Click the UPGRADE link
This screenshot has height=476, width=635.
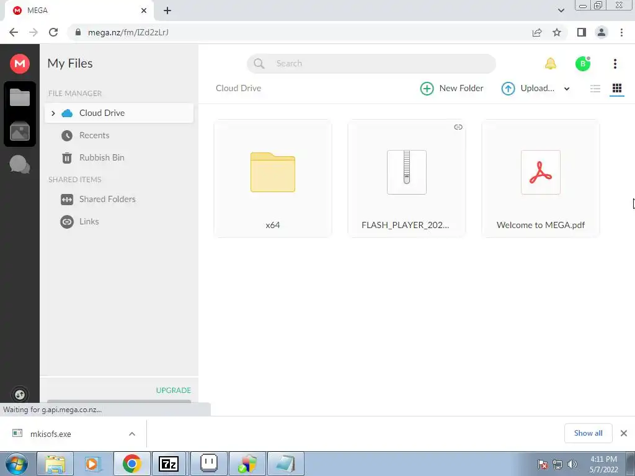[x=174, y=390]
